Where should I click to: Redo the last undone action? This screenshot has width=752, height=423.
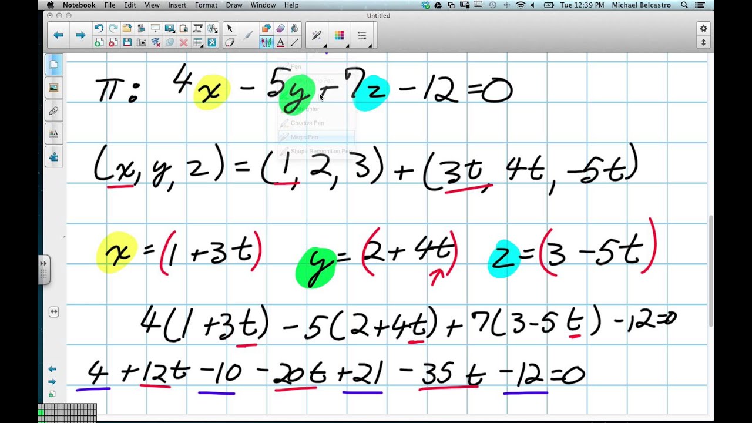click(113, 28)
